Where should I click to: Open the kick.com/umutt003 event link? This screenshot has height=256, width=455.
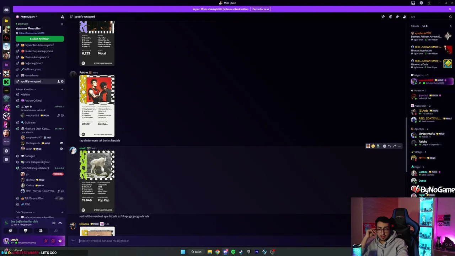[32, 33]
